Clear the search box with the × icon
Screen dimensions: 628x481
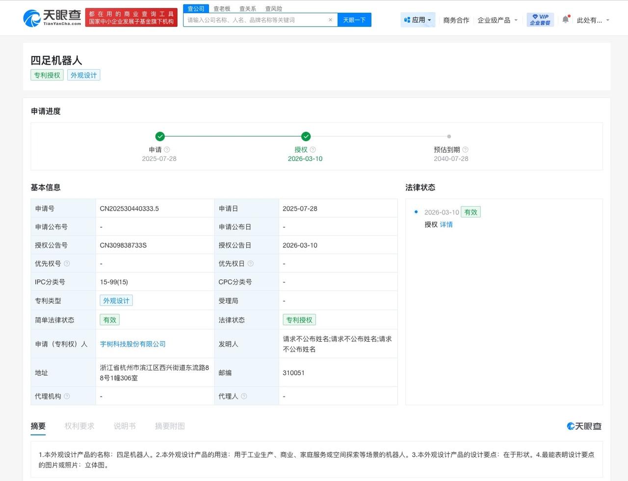pyautogui.click(x=331, y=20)
